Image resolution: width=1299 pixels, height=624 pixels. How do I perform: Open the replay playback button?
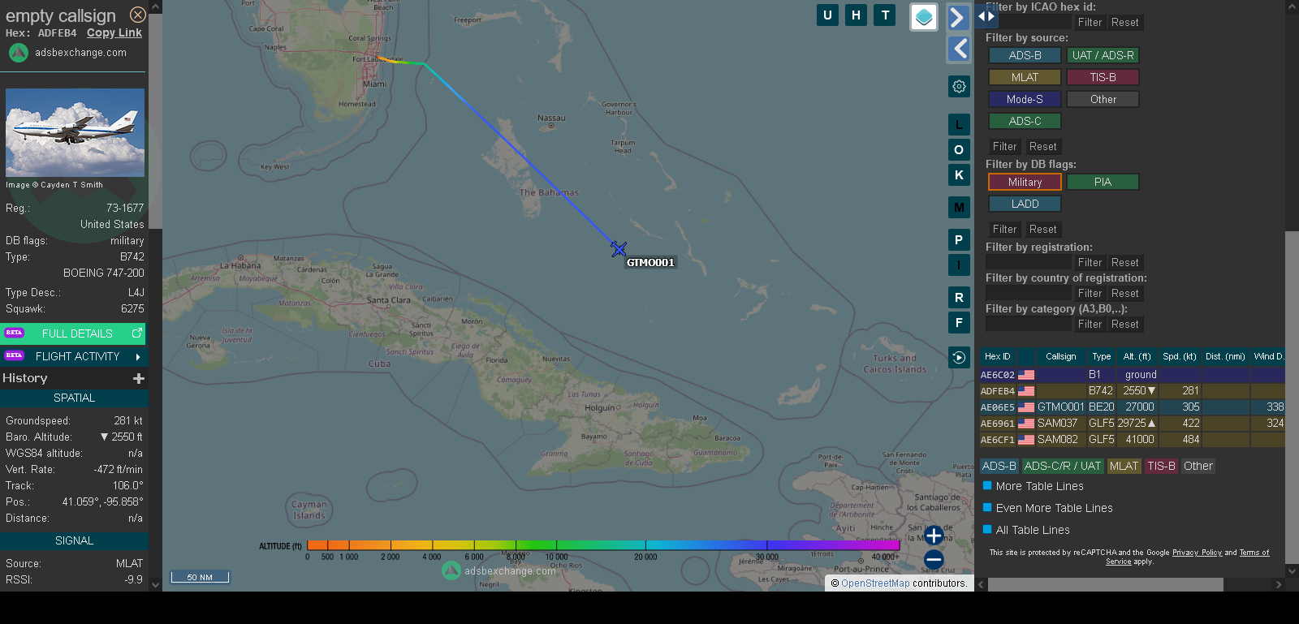[x=959, y=357]
